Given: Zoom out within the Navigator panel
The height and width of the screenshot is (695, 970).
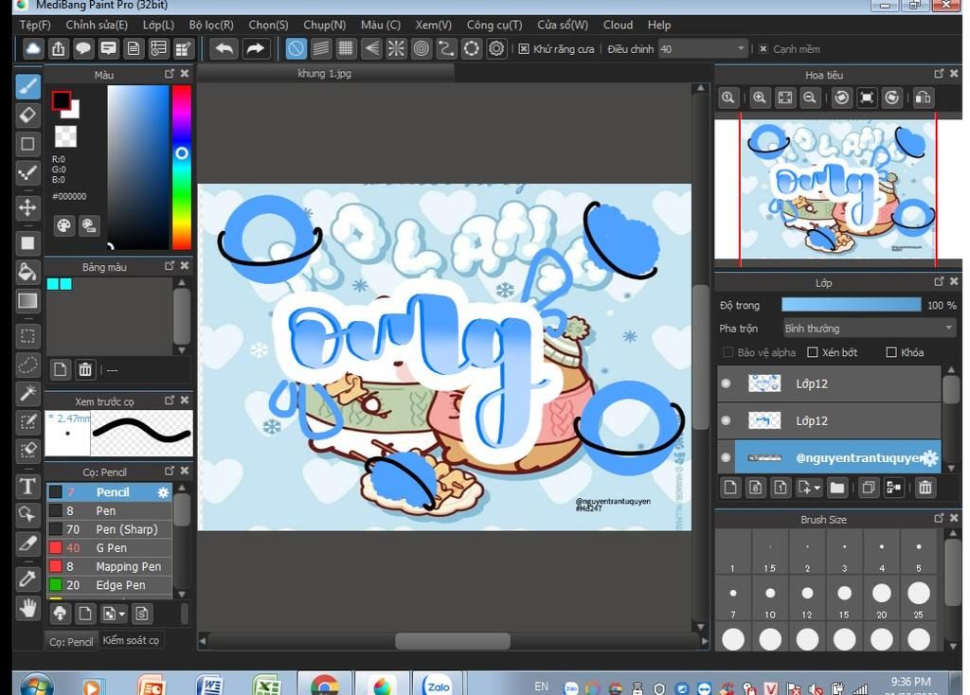Looking at the screenshot, I should click(x=810, y=98).
